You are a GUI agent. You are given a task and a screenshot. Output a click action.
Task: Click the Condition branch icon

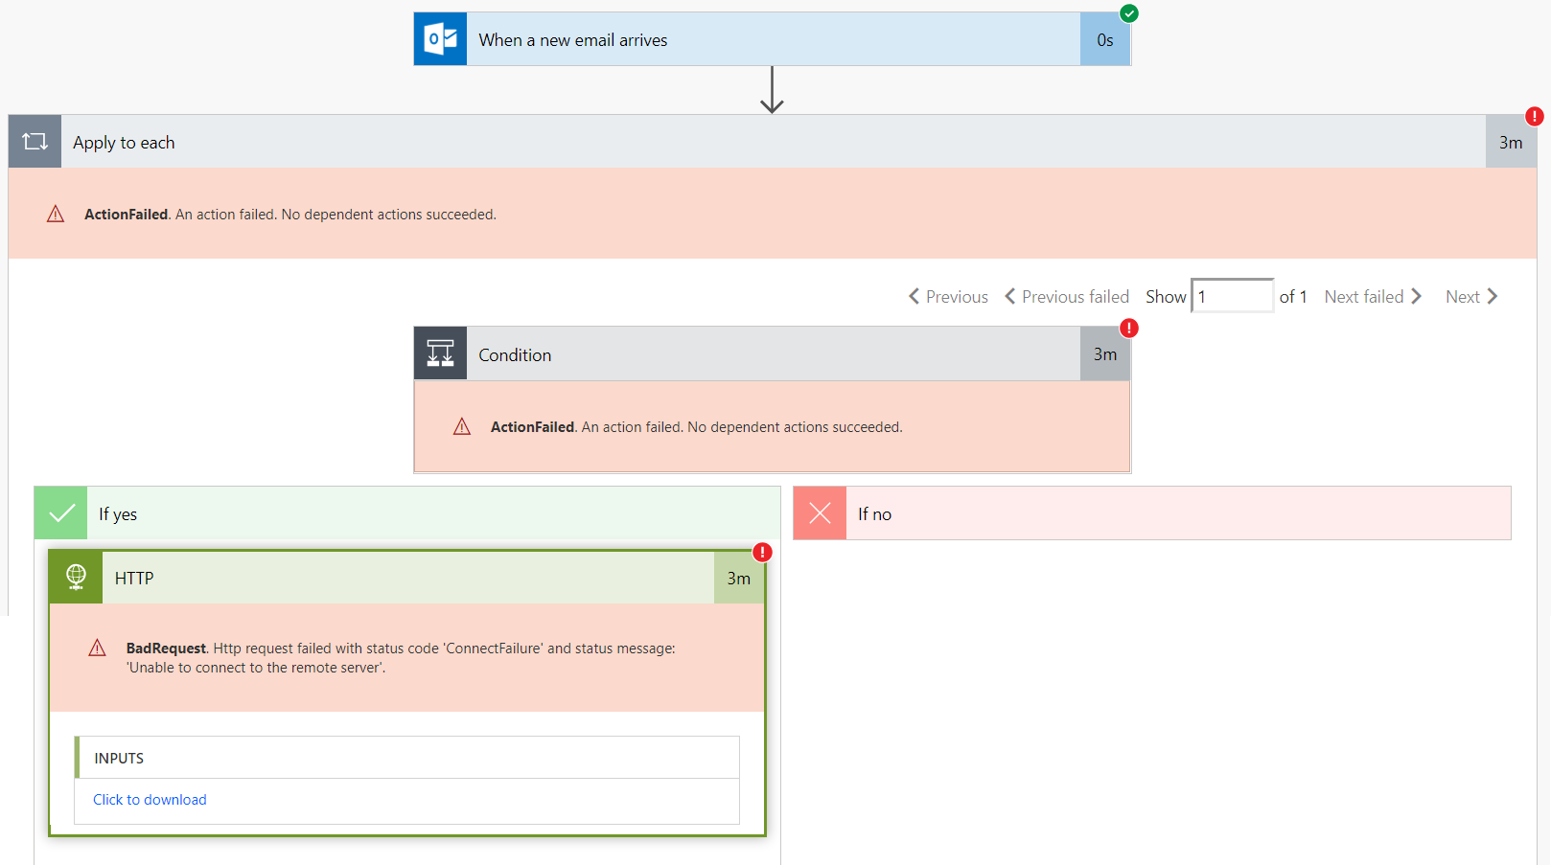click(440, 353)
